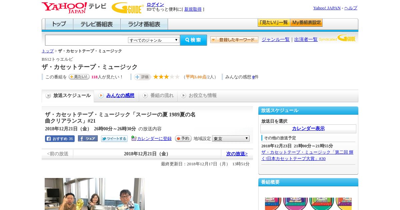Open the ログイン link
400x210 pixels.
click(155, 4)
